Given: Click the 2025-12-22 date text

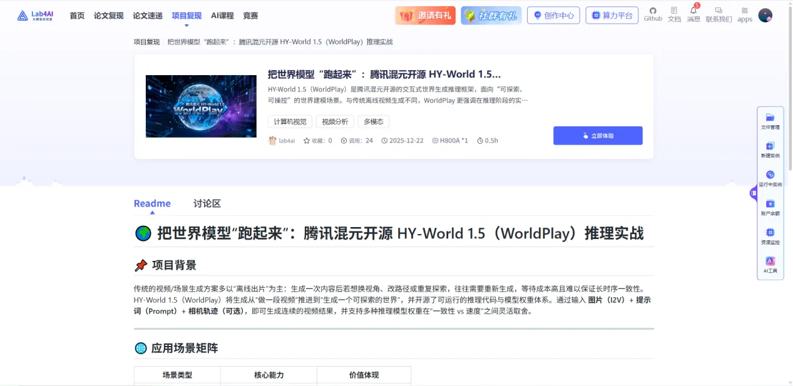Looking at the screenshot, I should point(406,141).
